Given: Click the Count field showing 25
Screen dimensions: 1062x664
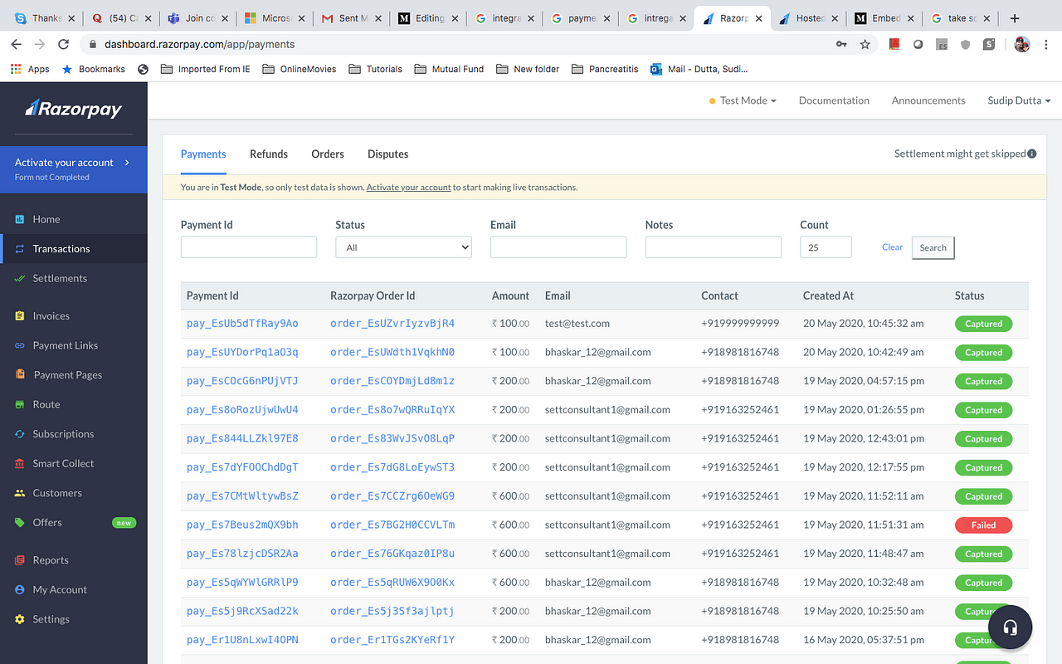Looking at the screenshot, I should [x=826, y=247].
